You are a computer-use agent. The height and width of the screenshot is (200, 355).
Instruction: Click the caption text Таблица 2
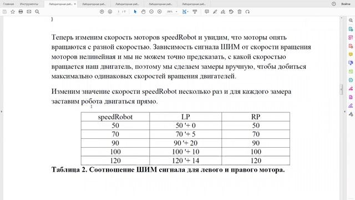coord(69,169)
